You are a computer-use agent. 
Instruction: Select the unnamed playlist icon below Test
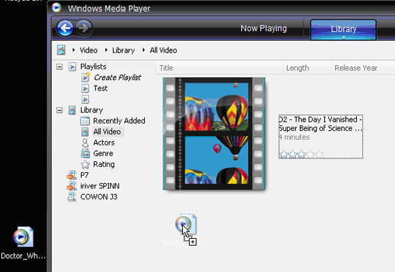point(85,99)
